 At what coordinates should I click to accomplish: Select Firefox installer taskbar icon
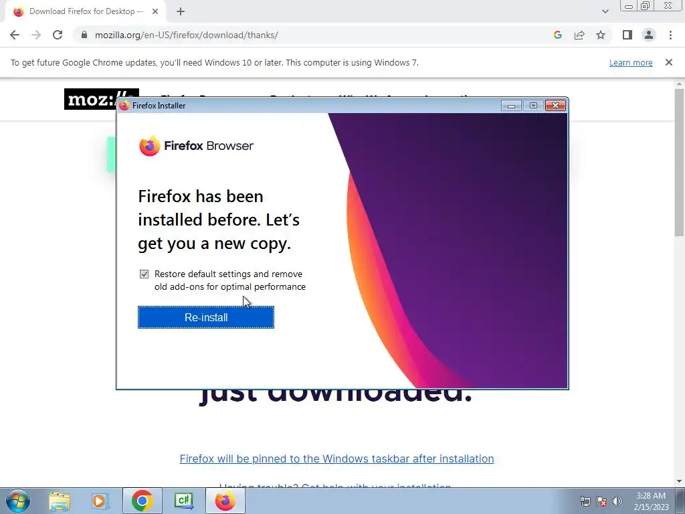coord(225,501)
